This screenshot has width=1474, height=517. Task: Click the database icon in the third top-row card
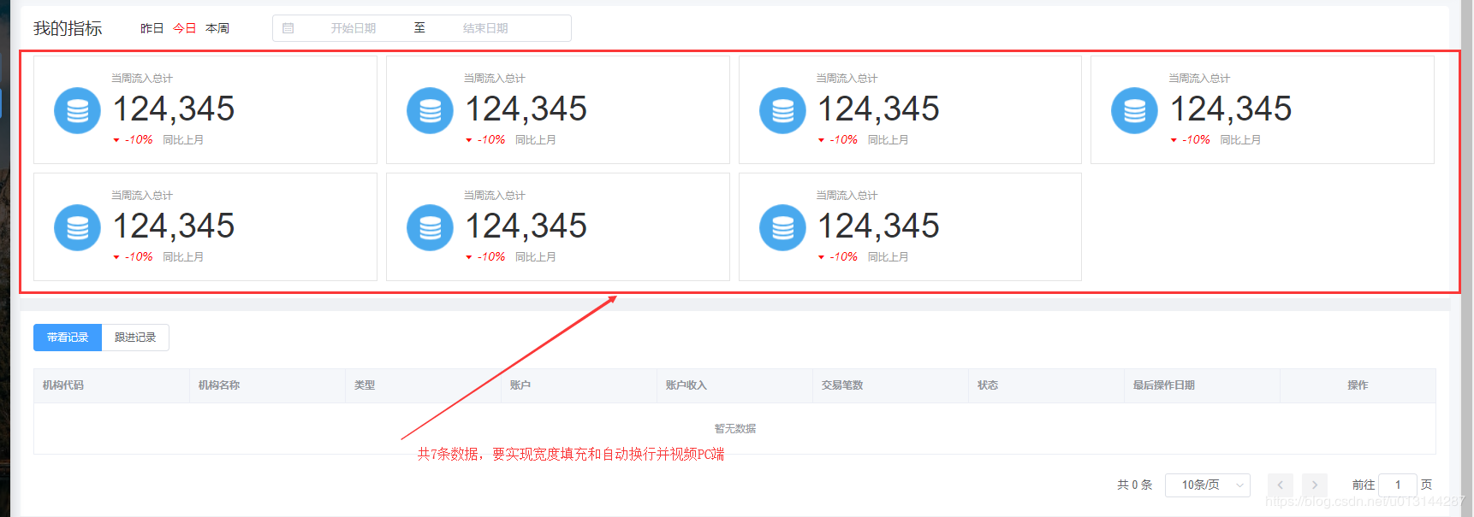782,111
